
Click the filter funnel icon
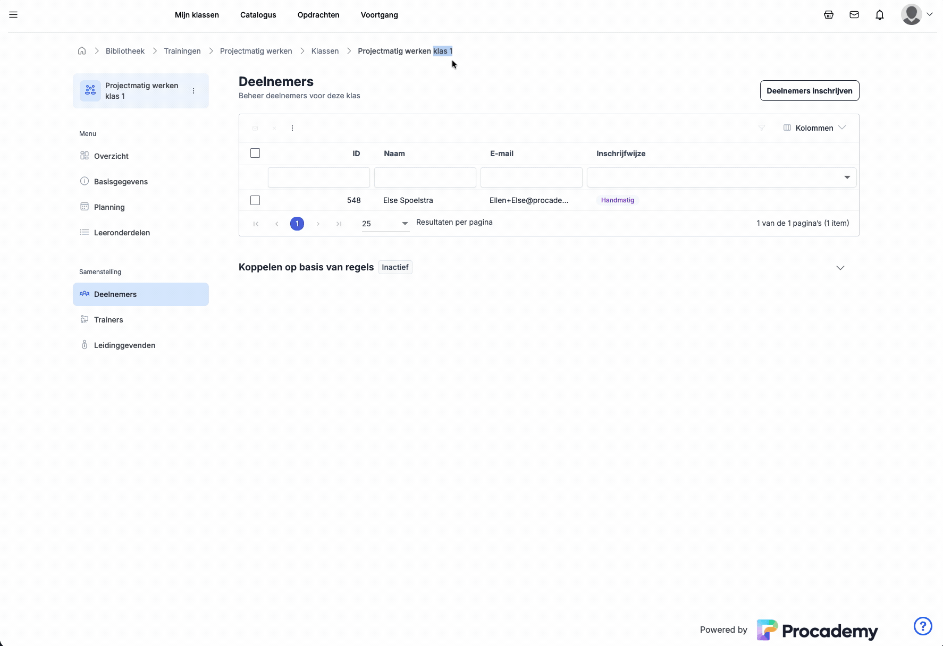click(761, 128)
